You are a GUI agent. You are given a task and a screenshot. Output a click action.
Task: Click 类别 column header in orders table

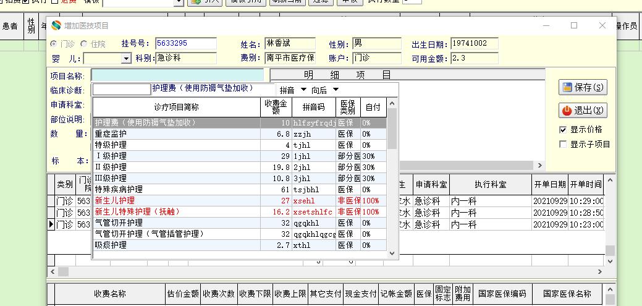point(65,185)
